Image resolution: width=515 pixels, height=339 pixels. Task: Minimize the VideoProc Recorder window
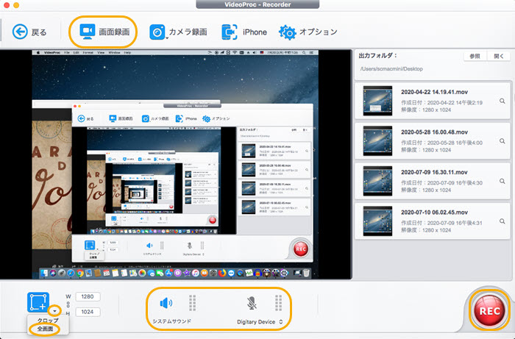coord(15,5)
